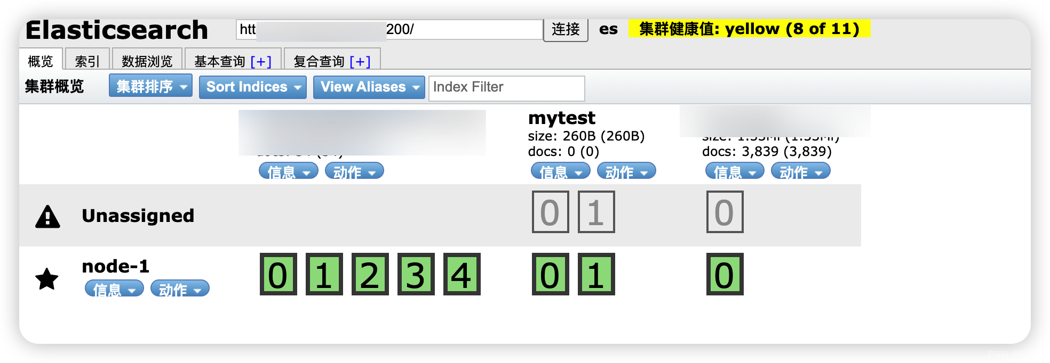Select node-1 shard 1 of first index
The height and width of the screenshot is (363, 1050).
coord(324,274)
